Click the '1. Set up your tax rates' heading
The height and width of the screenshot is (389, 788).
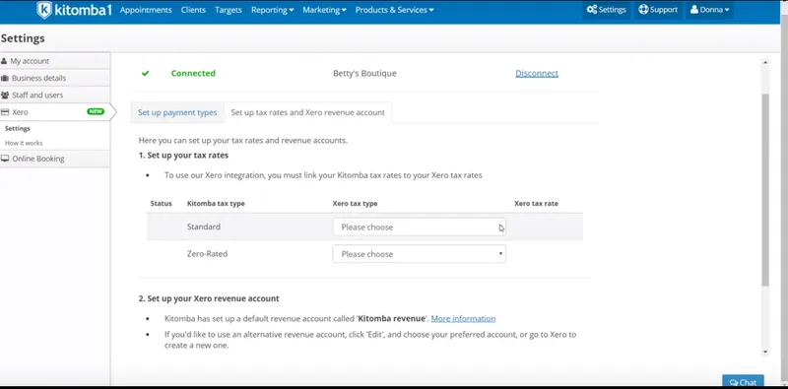click(x=183, y=156)
